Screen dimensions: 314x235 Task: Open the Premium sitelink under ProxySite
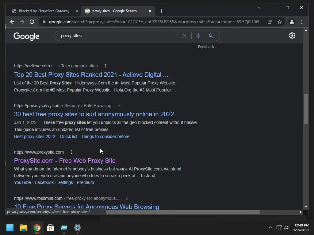(x=85, y=182)
